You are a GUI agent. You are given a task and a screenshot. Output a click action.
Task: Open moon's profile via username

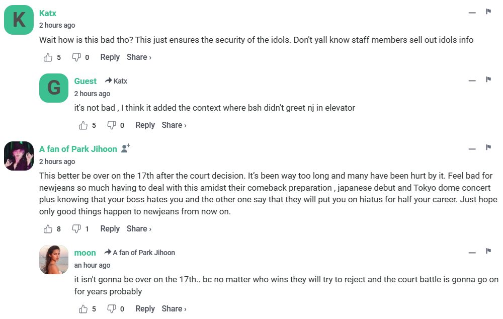[85, 253]
